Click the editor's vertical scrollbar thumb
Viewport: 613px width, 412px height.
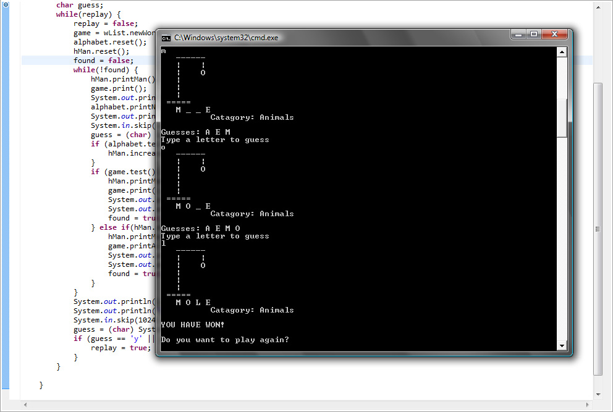[598, 229]
